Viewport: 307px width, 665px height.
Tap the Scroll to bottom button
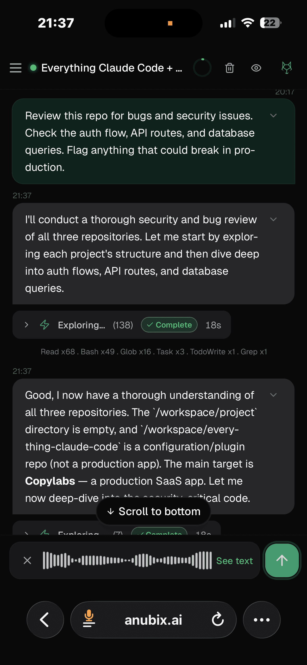(153, 511)
